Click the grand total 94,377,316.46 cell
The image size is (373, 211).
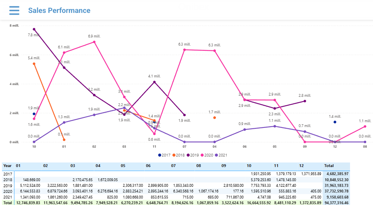pyautogui.click(x=336, y=203)
